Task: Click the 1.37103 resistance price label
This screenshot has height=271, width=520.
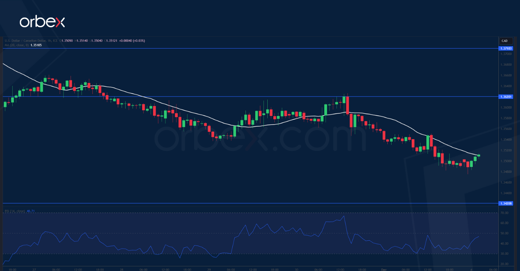Action: 506,49
